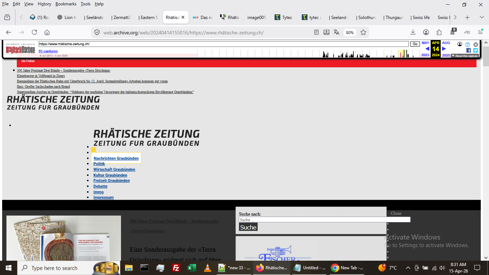The width and height of the screenshot is (489, 275).
Task: Open Politik navigation link
Action: pos(99,164)
